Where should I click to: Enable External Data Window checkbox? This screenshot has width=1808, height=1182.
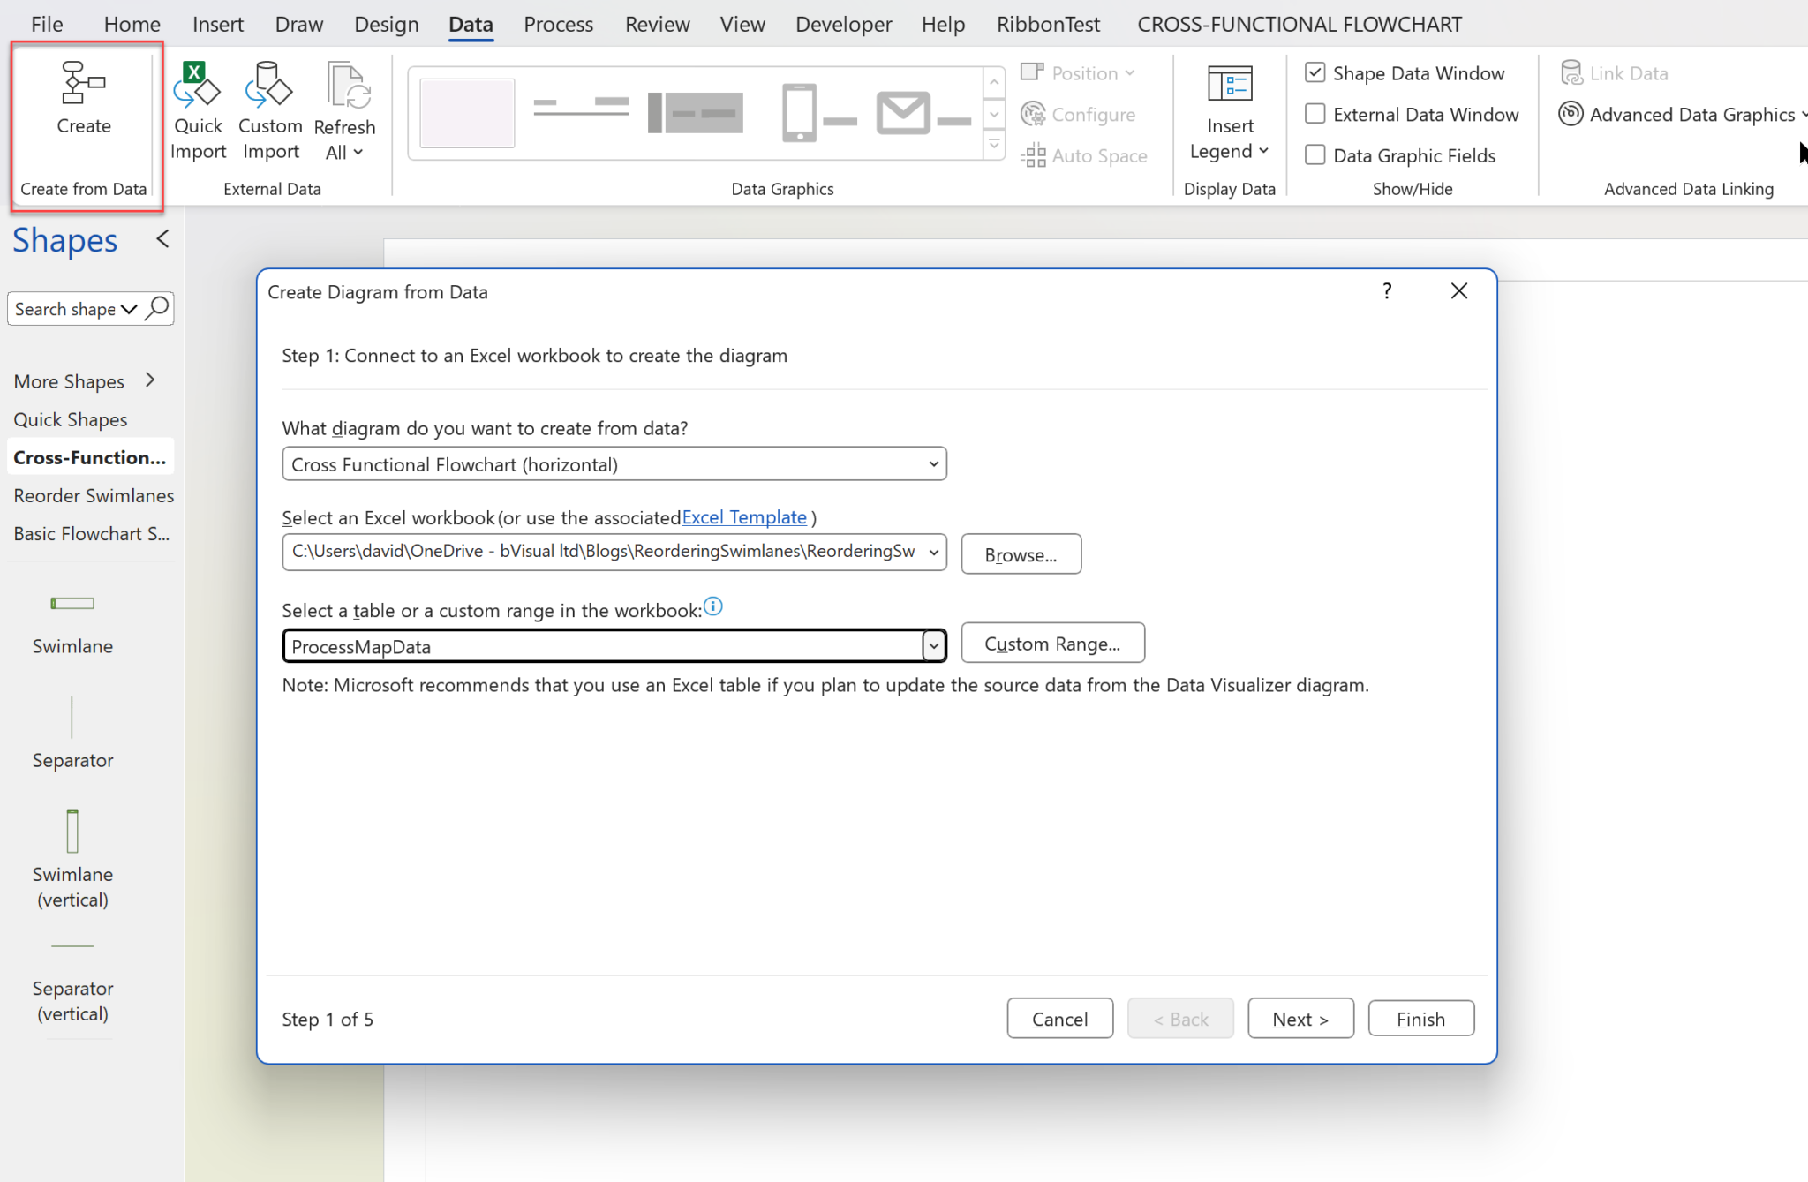[x=1315, y=114]
